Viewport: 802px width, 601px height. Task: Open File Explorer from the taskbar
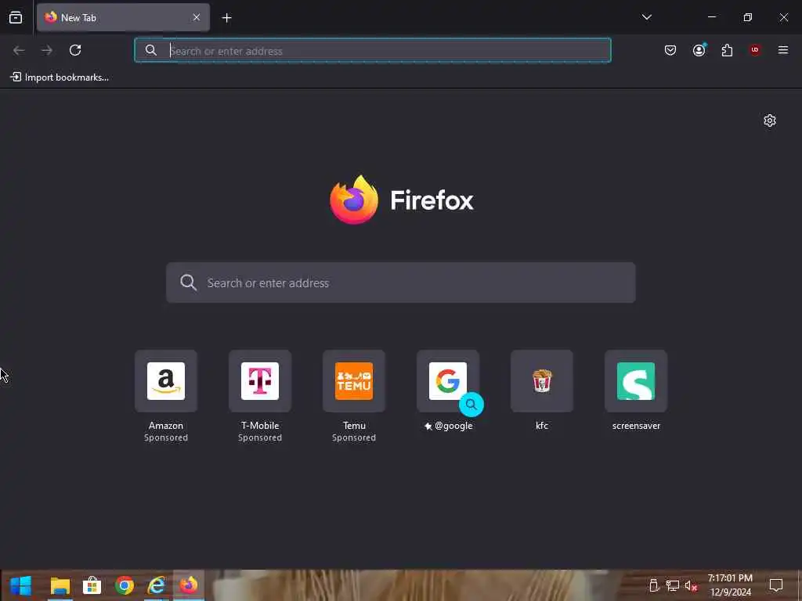(x=60, y=585)
